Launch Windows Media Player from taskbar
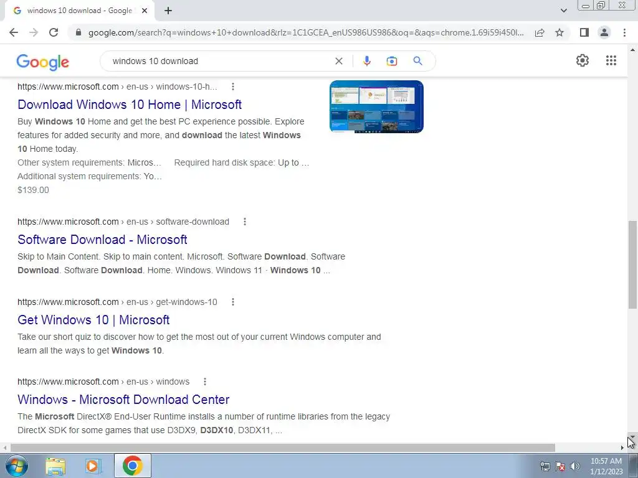Image resolution: width=638 pixels, height=478 pixels. click(x=92, y=466)
